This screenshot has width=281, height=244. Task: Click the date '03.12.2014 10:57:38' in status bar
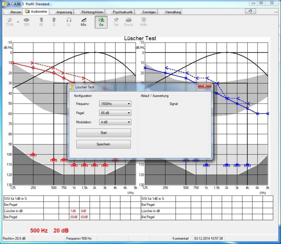(208, 239)
